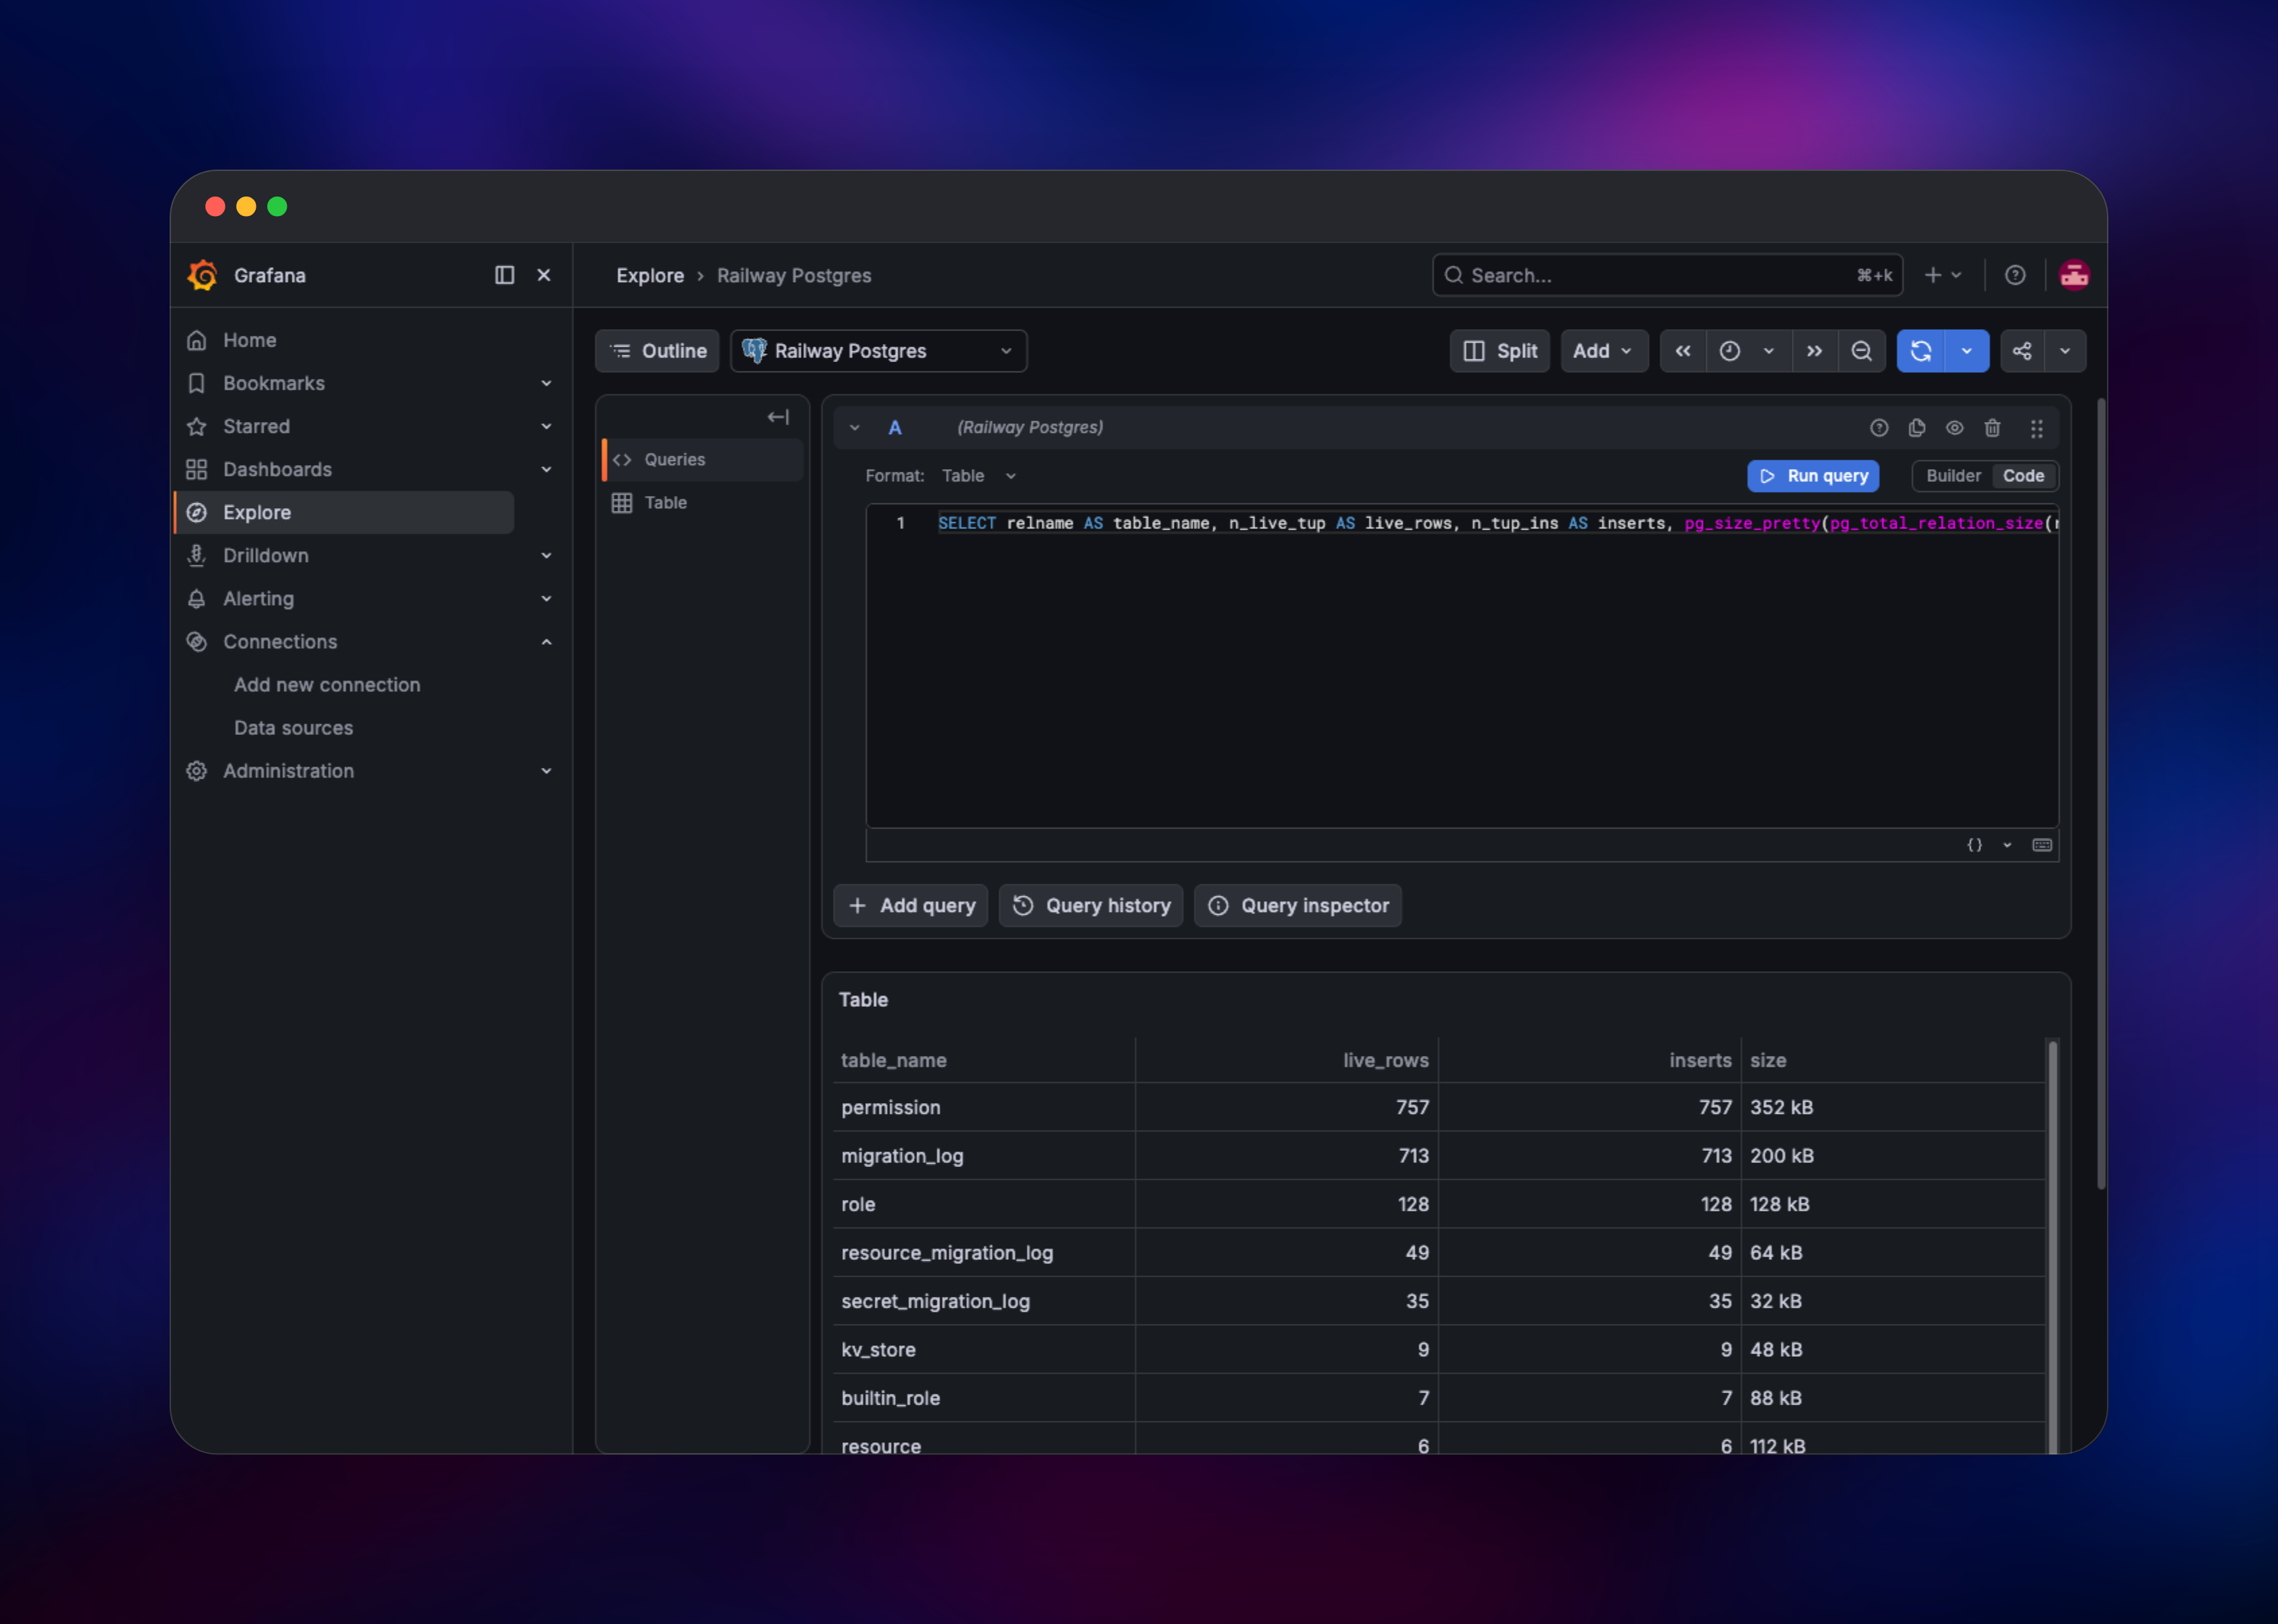Expand the editor options chevron below the query
This screenshot has width=2278, height=1624.
[x=2007, y=845]
